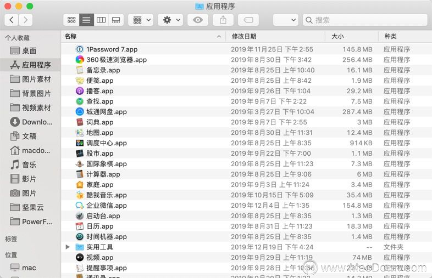Select the 360极速浏览器.app icon
The height and width of the screenshot is (278, 432).
click(x=80, y=60)
